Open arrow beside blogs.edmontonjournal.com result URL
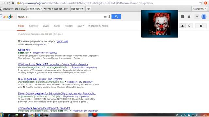Image resolution: width=209 pixels, height=117 pixels. coord(62,96)
